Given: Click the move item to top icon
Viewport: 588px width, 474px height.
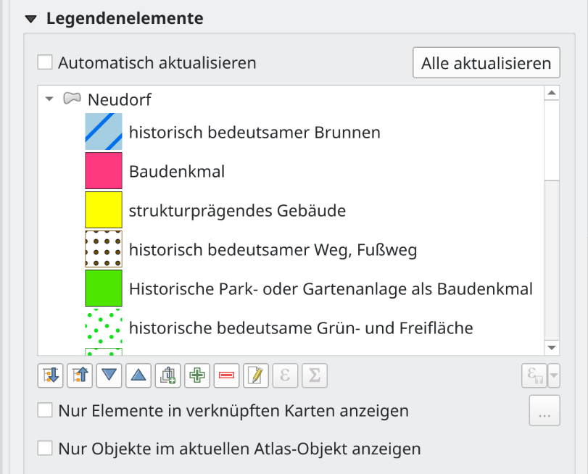Looking at the screenshot, I should point(79,375).
